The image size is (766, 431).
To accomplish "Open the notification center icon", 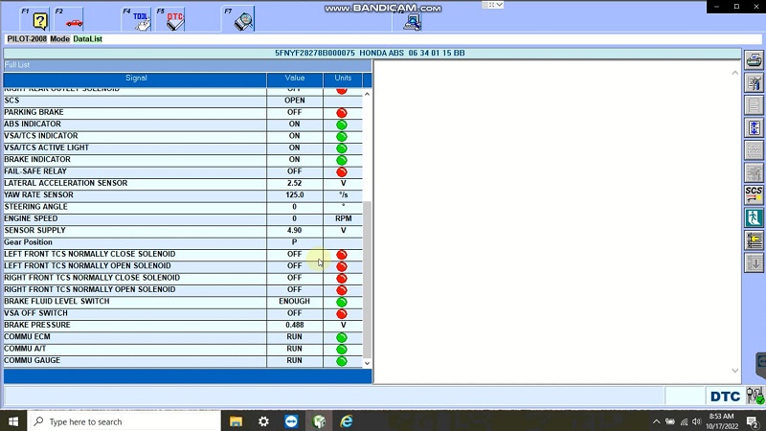I will (x=753, y=421).
